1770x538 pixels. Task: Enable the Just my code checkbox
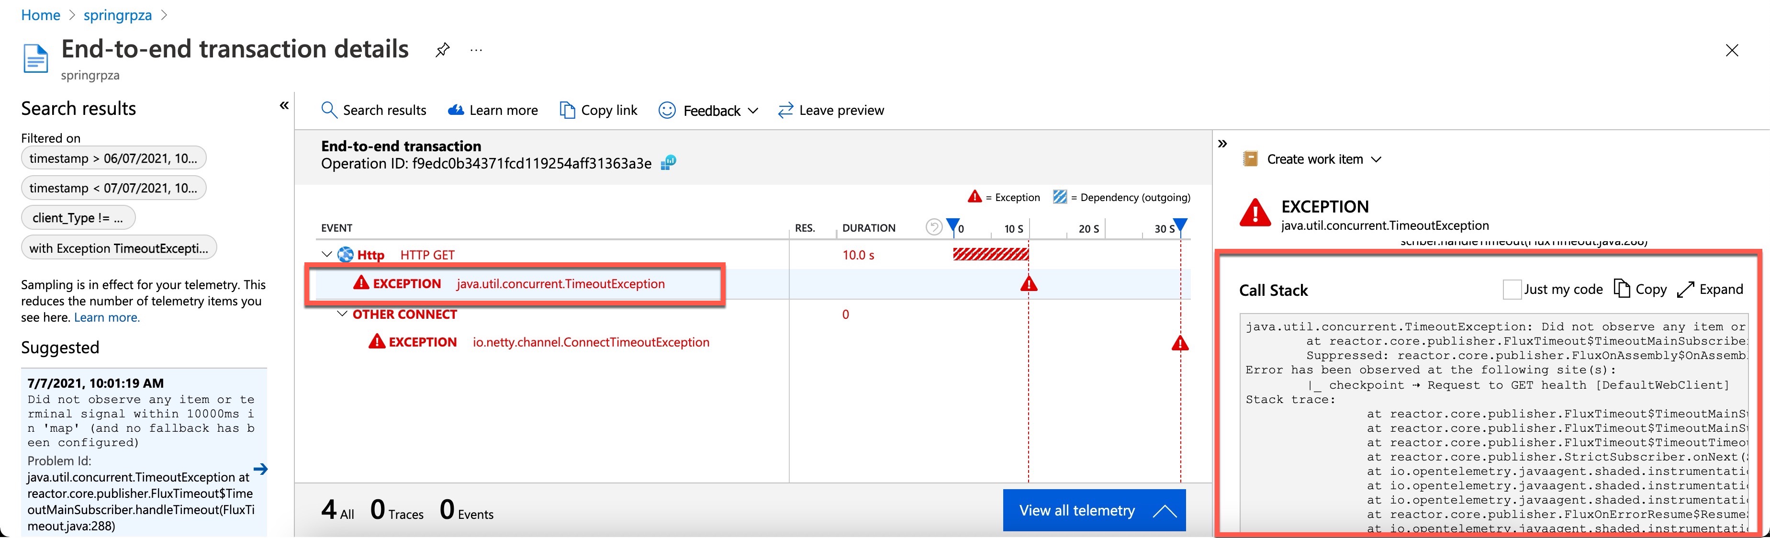pyautogui.click(x=1512, y=289)
